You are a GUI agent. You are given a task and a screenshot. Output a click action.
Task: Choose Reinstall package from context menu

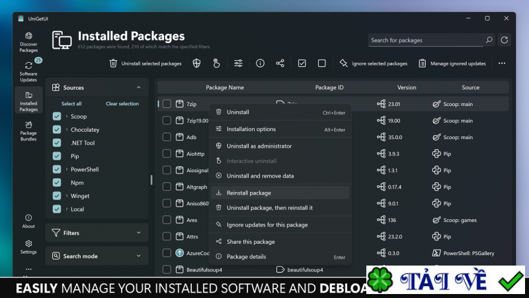249,193
